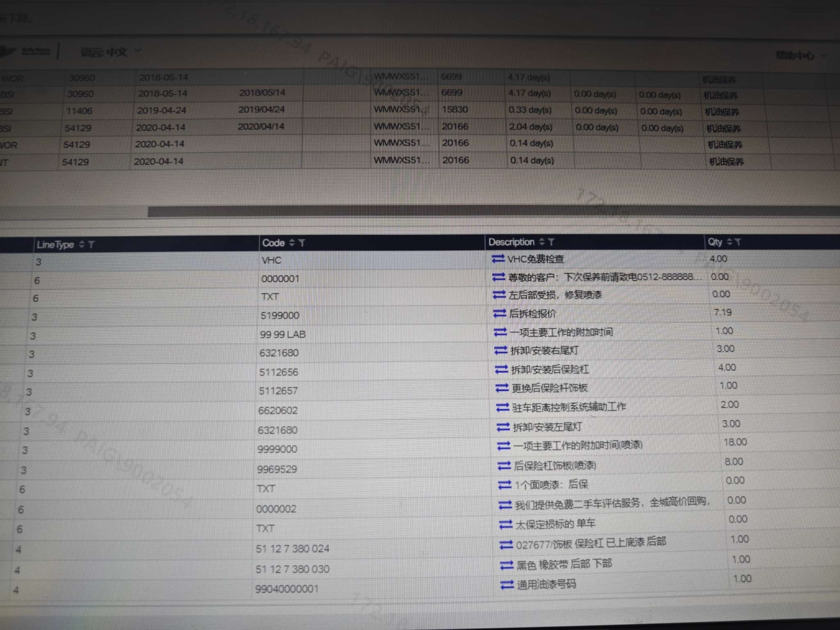Click code cell 51 12 7 380 030
Viewport: 840px width, 630px height.
pos(293,570)
